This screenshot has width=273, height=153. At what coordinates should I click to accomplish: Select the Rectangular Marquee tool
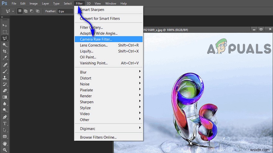(5, 32)
